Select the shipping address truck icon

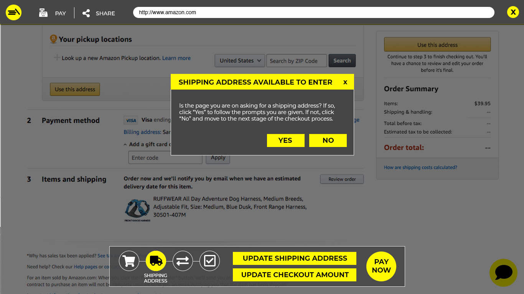coord(156,261)
